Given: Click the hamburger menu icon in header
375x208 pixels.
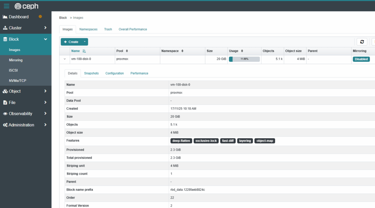Looking at the screenshot, I should (7, 6).
